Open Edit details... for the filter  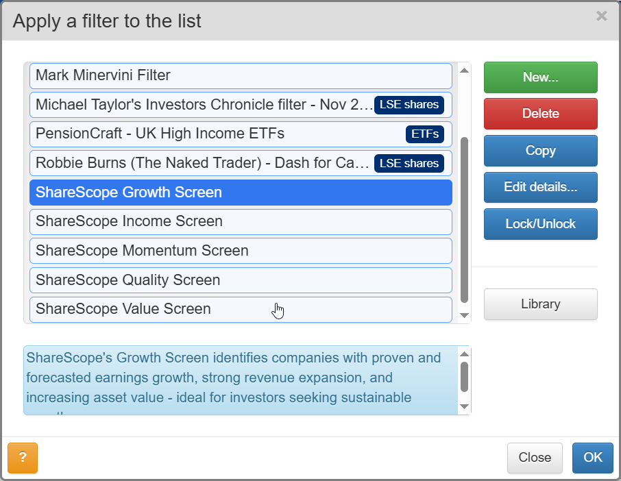coord(541,187)
